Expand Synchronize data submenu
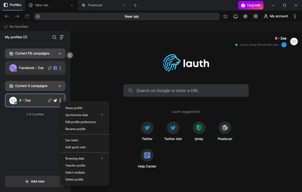Viewport: 302px width, 192px height. click(85, 115)
